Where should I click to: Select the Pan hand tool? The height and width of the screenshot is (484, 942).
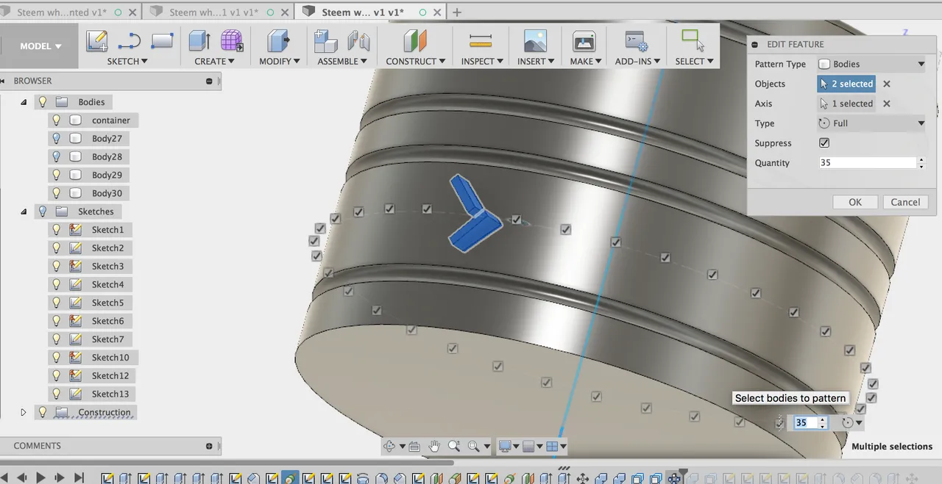click(x=434, y=446)
